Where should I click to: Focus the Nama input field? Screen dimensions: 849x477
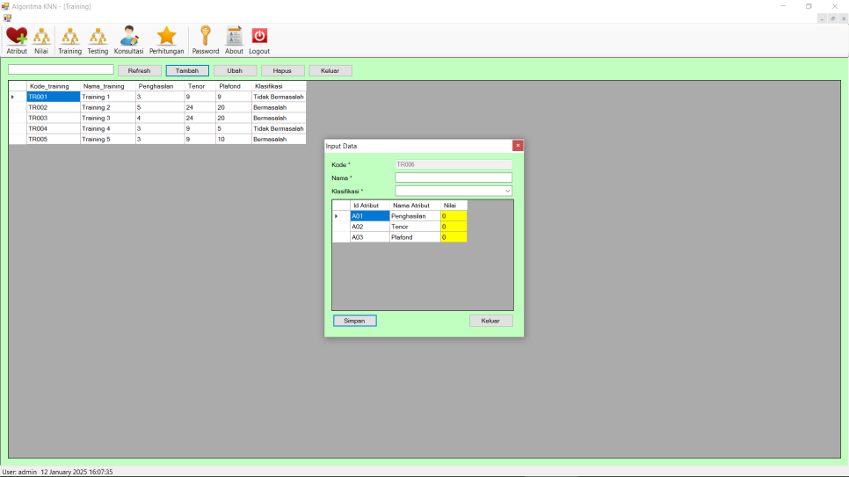[454, 177]
